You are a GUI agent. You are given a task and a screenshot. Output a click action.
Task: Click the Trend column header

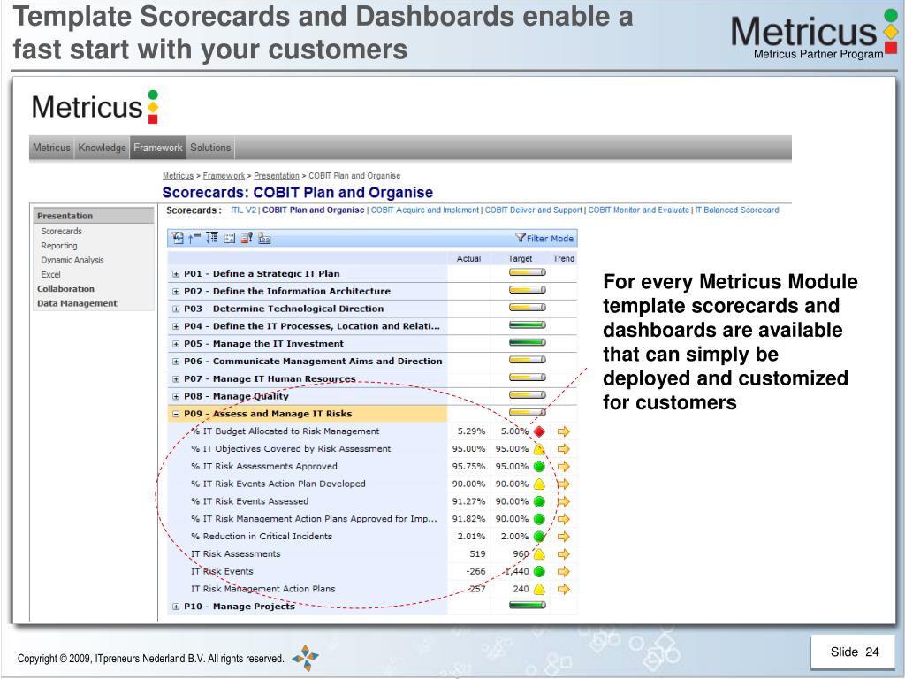[564, 259]
